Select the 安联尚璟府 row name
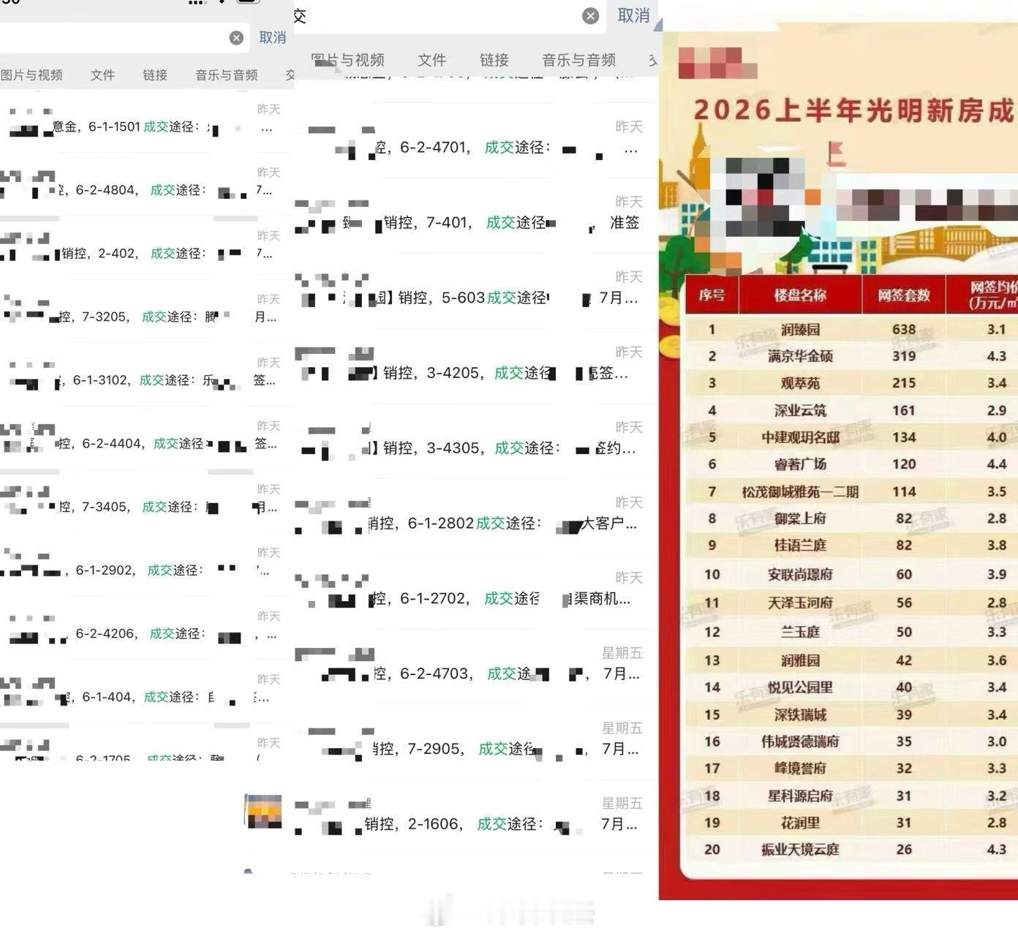1018x936 pixels. 800,575
